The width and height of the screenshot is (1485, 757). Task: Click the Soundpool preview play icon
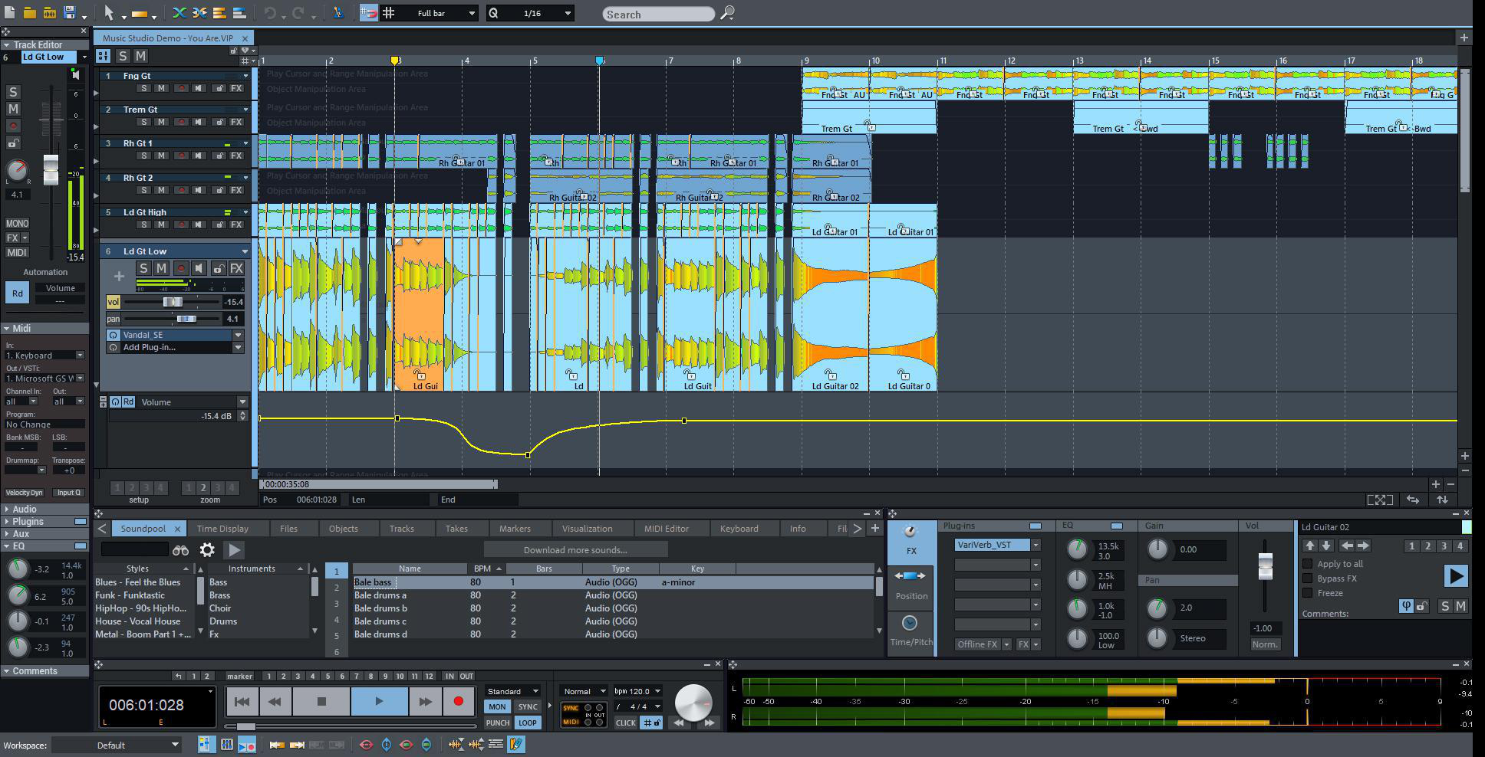pos(234,549)
